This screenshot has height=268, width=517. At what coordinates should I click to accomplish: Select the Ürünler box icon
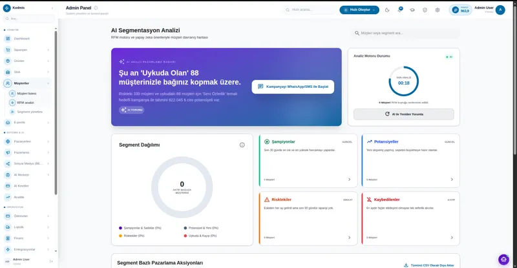point(8,61)
